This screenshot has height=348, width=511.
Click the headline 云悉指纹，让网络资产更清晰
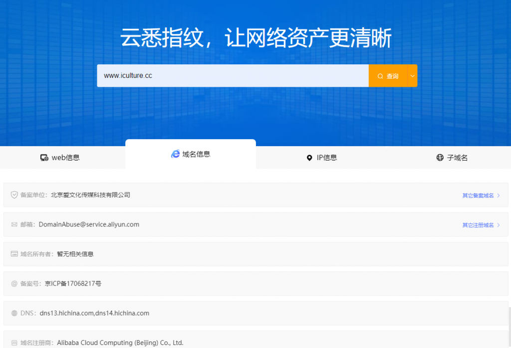click(x=256, y=38)
